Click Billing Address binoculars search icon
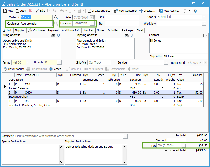210x167 pixels. point(53,36)
